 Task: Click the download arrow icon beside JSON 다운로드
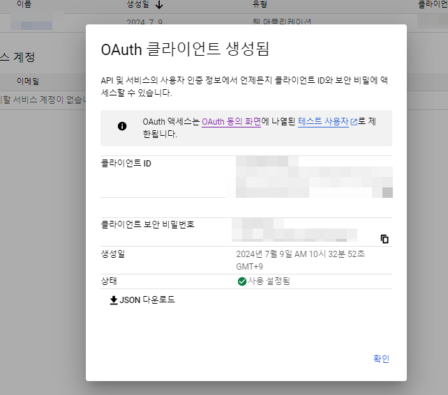point(114,300)
